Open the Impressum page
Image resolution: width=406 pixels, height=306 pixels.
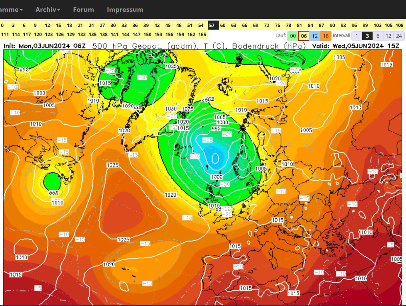125,9
